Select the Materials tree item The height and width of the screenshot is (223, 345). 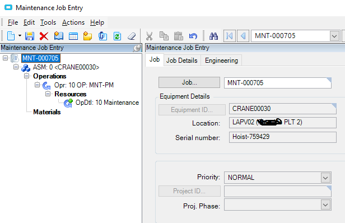(47, 112)
